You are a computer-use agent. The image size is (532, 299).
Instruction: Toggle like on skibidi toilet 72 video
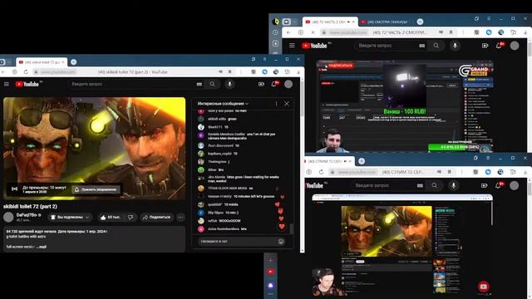click(x=111, y=218)
